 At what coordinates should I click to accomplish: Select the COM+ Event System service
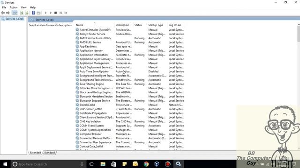(91, 126)
